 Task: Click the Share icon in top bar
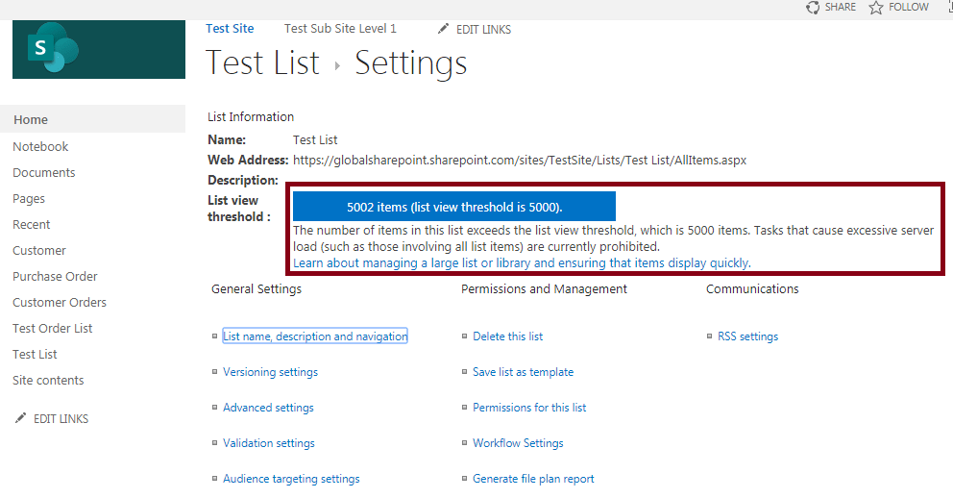(x=813, y=8)
